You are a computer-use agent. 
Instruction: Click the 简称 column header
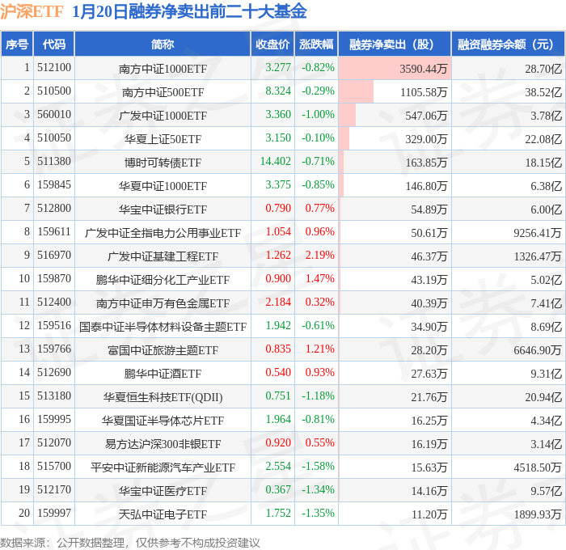point(163,44)
